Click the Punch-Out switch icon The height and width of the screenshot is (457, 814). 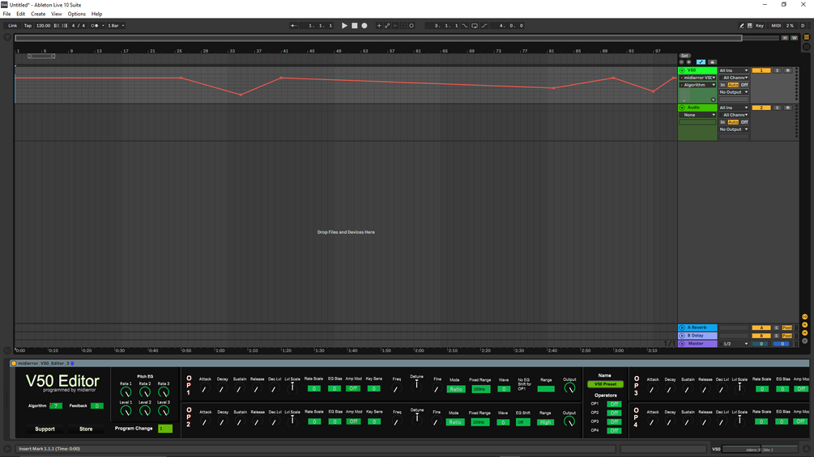coord(484,25)
